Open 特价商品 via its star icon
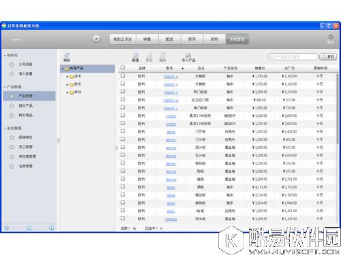This screenshot has height=255, width=341. 12,116
